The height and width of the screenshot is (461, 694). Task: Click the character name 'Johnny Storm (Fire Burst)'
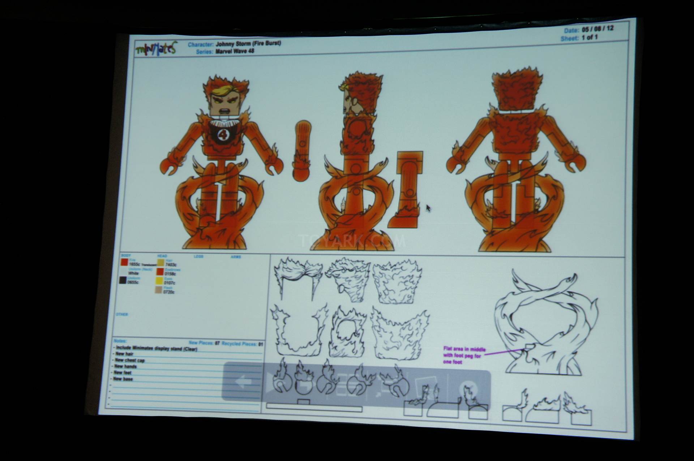pyautogui.click(x=248, y=44)
